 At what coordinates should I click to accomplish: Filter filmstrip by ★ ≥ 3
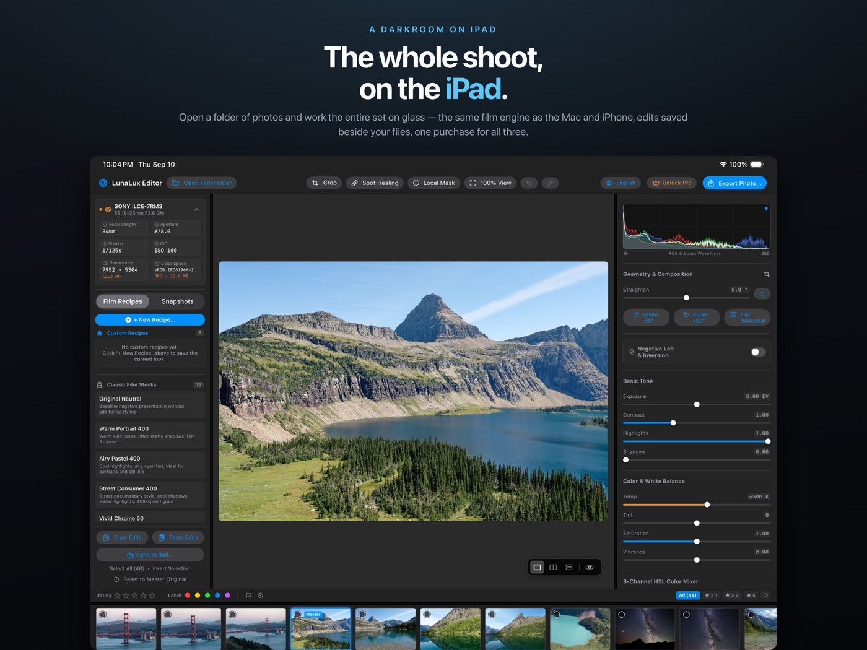tap(731, 596)
